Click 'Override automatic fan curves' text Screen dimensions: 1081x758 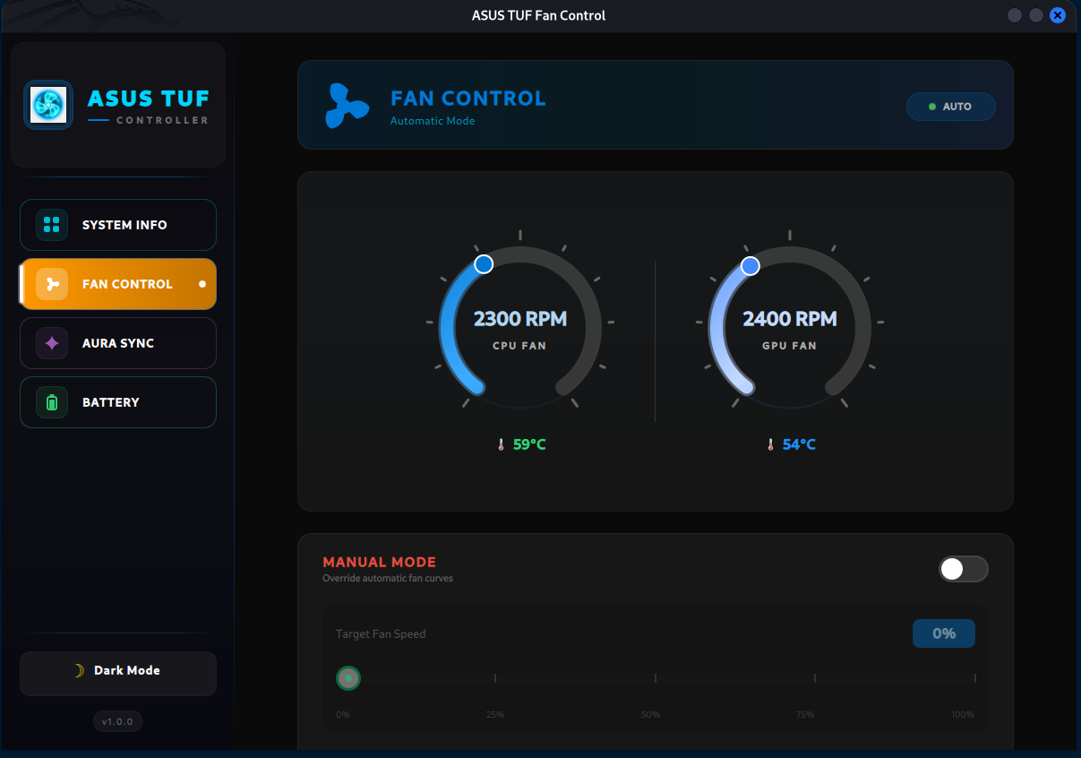[x=388, y=579]
